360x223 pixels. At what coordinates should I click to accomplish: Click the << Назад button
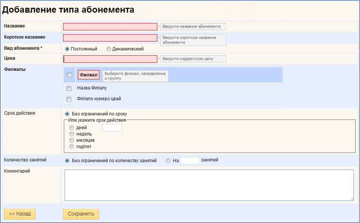(x=20, y=214)
